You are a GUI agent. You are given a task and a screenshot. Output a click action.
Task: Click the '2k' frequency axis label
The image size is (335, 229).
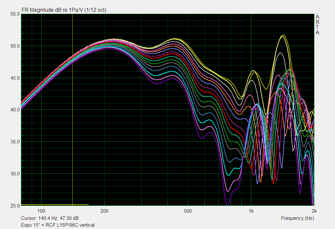pos(314,211)
